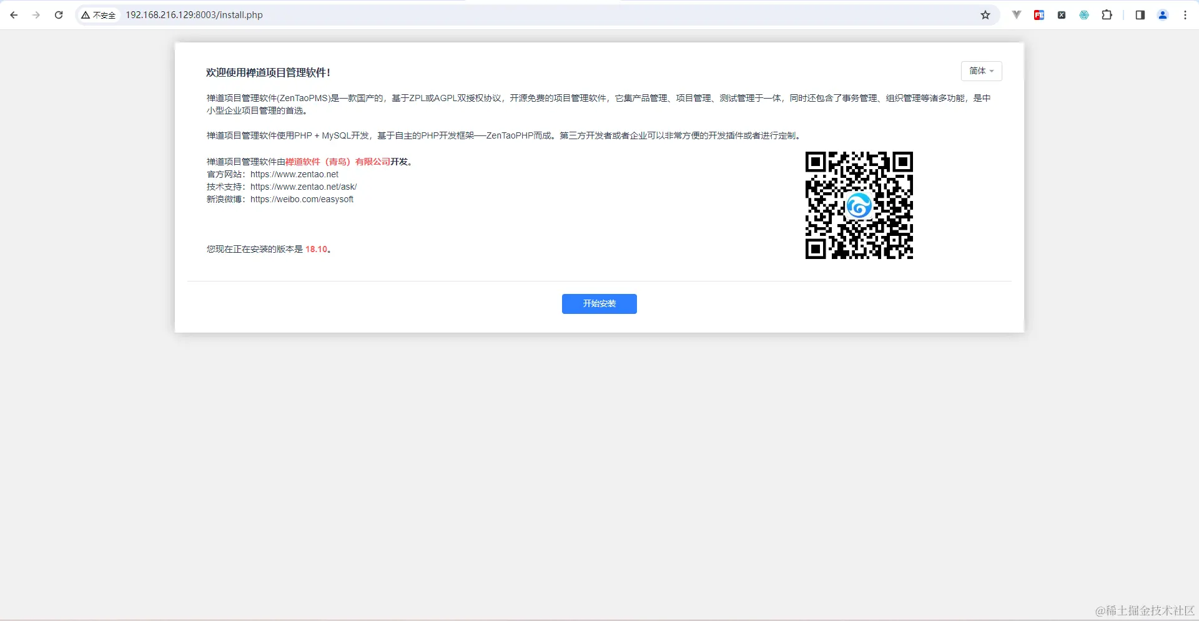Image resolution: width=1199 pixels, height=621 pixels.
Task: Open the gray V-shaped extension icon
Action: (1017, 15)
